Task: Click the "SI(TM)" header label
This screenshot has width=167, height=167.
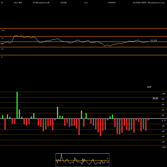Action: 63,3
